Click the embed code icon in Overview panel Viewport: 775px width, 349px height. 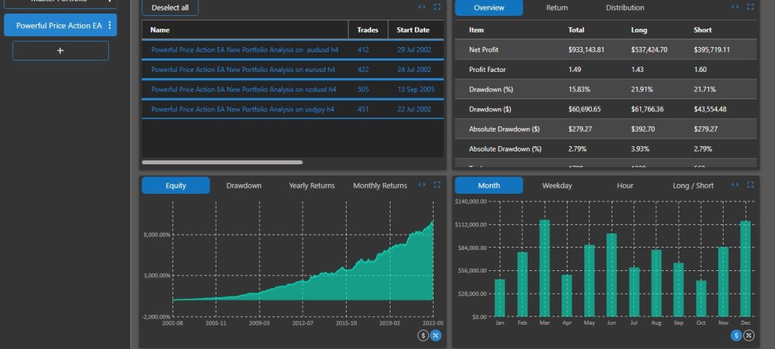(x=736, y=7)
